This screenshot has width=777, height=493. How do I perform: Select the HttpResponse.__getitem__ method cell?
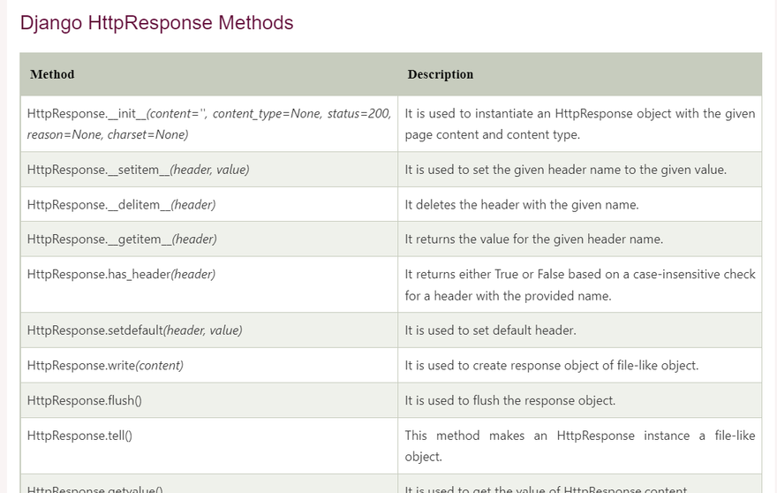tap(122, 239)
